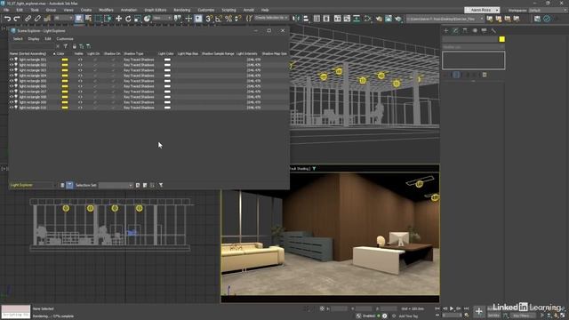The image size is (569, 320).
Task: Toggle eye visibility for light rectangle 010
Action: pos(12,108)
